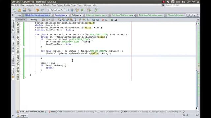This screenshot has height=118, width=211.
Task: Open the Tools menu
Action: click(80, 5)
